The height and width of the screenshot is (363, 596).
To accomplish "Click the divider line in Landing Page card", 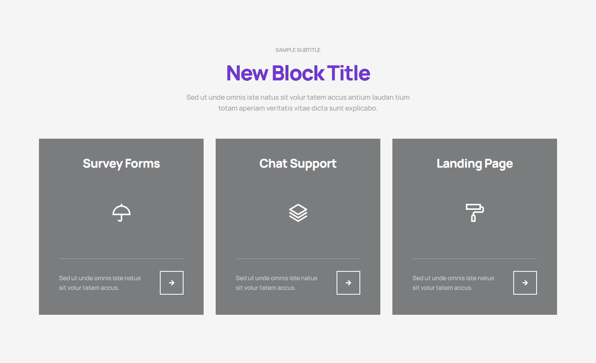I will tap(475, 258).
